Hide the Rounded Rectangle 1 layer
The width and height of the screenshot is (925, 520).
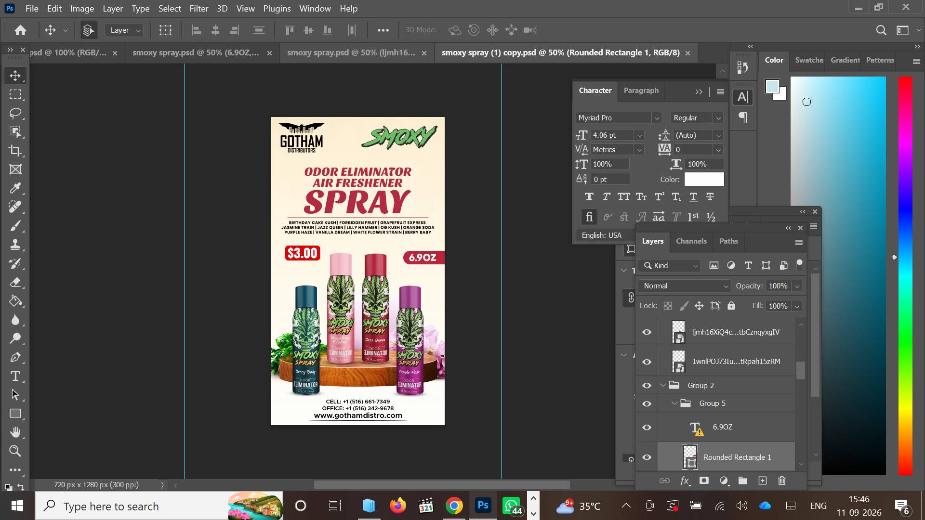click(x=647, y=457)
